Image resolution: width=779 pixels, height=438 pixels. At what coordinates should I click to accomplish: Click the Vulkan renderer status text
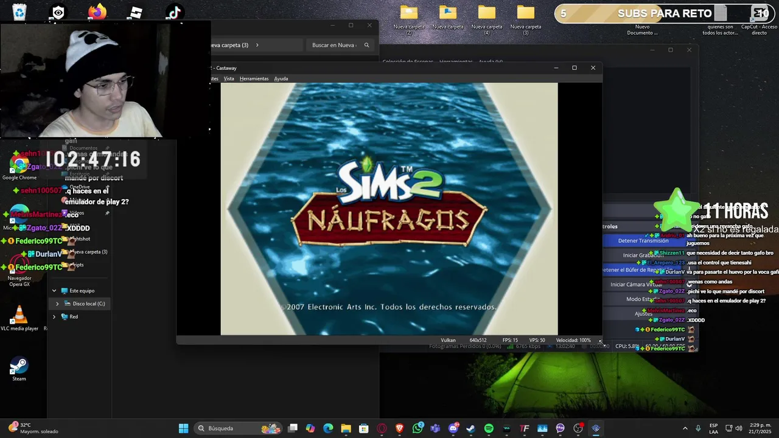[448, 340]
